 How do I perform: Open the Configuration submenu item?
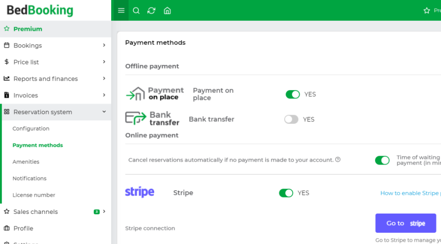pyautogui.click(x=31, y=128)
